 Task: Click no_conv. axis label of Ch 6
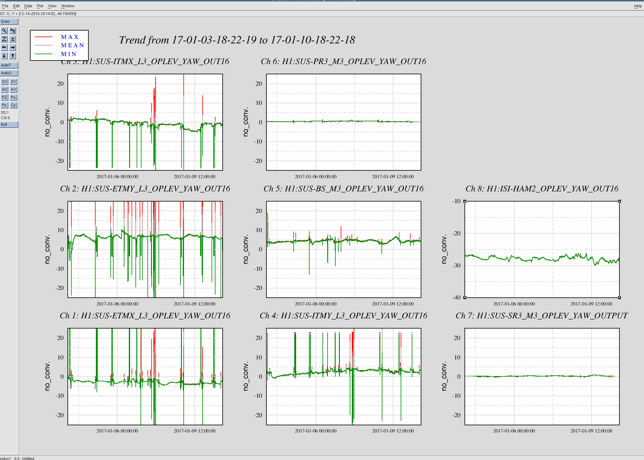[x=246, y=122]
